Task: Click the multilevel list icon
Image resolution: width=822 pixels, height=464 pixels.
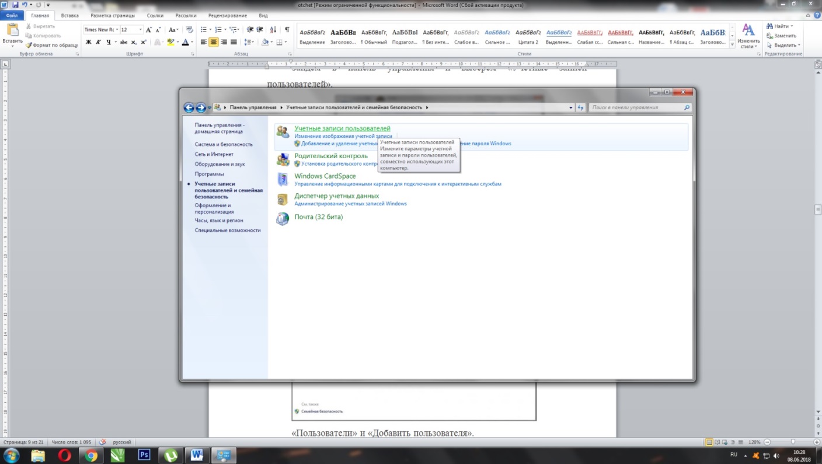Action: click(x=234, y=29)
